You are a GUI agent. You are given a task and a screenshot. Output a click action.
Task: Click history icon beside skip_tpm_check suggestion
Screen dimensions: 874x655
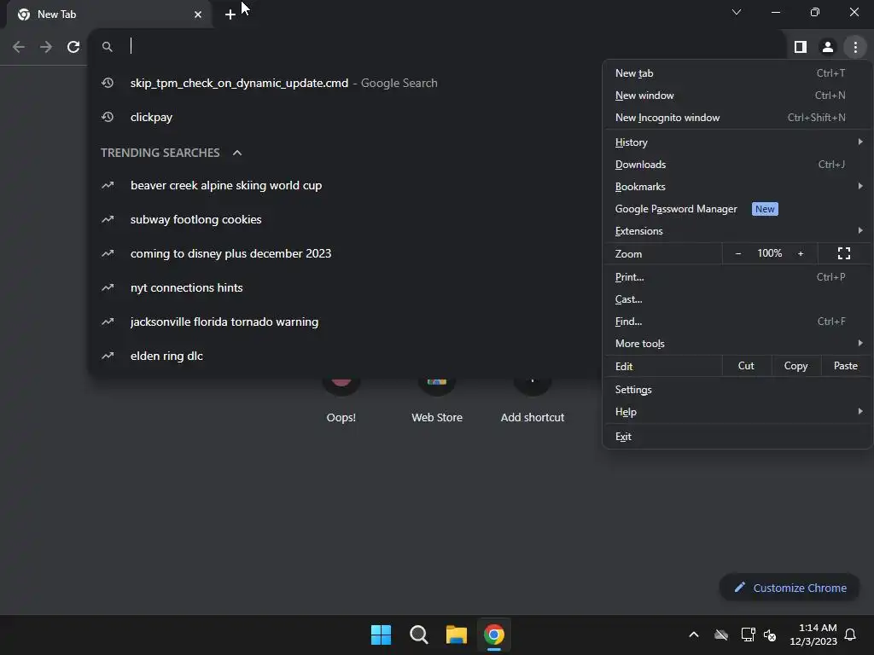click(x=108, y=83)
